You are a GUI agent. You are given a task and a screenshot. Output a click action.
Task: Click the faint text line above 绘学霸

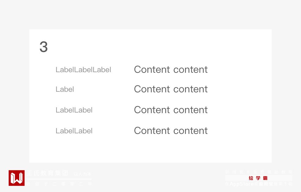258,172
